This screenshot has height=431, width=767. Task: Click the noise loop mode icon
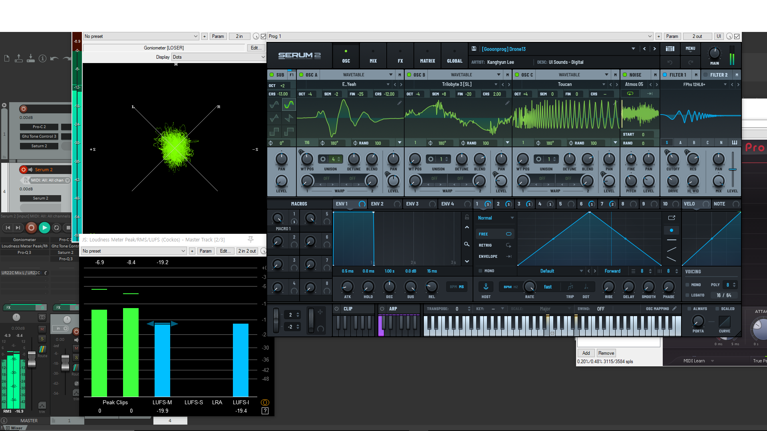coord(630,93)
